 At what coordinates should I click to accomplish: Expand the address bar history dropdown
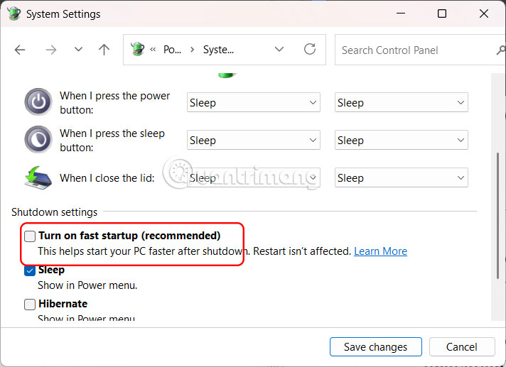pyautogui.click(x=281, y=50)
